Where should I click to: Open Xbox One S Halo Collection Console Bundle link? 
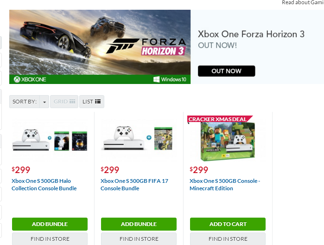click(44, 185)
